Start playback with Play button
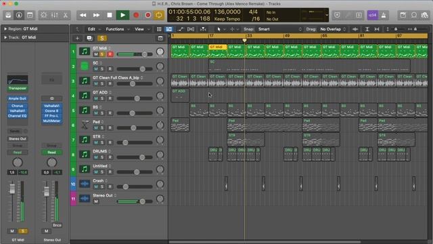This screenshot has width=433, height=244. (122, 15)
